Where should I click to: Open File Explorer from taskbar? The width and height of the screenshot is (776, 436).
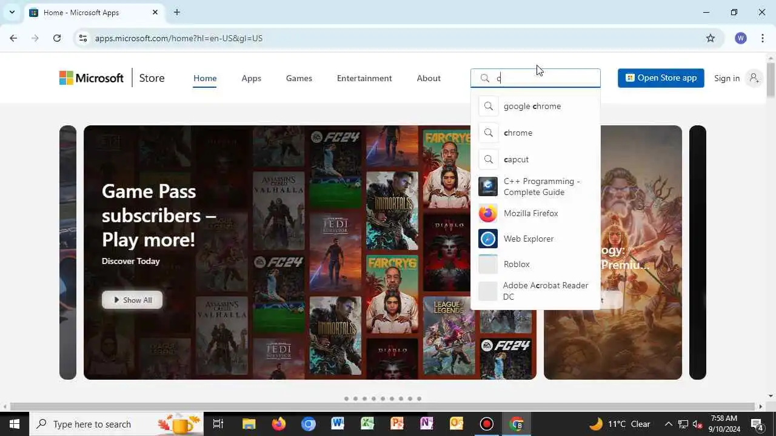pyautogui.click(x=249, y=424)
